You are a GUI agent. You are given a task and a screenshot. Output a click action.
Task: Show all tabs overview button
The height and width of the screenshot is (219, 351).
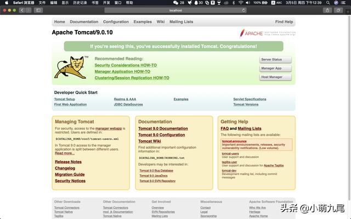pos(338,10)
